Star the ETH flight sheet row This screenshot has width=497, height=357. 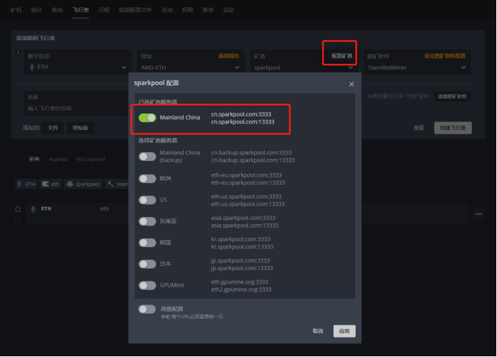(18, 209)
